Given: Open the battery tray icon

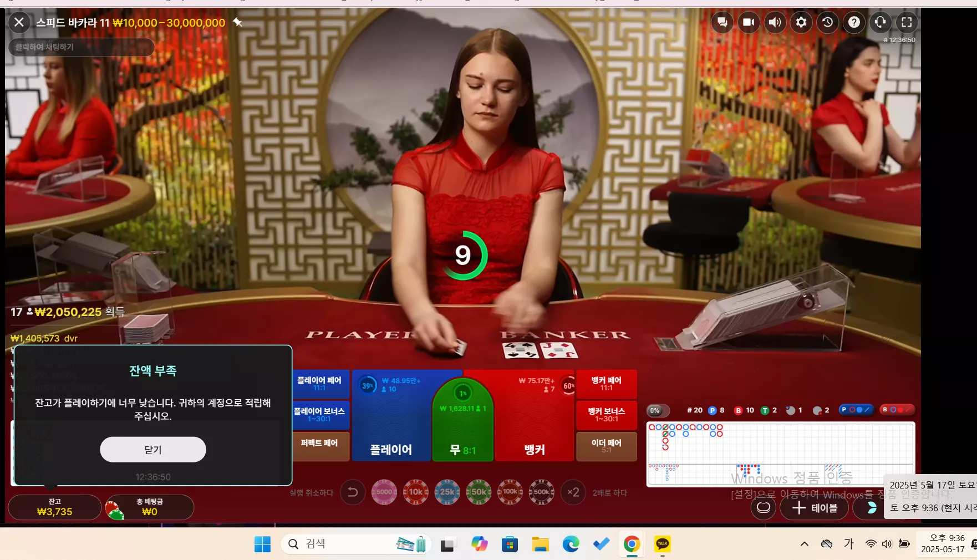Looking at the screenshot, I should coord(904,544).
